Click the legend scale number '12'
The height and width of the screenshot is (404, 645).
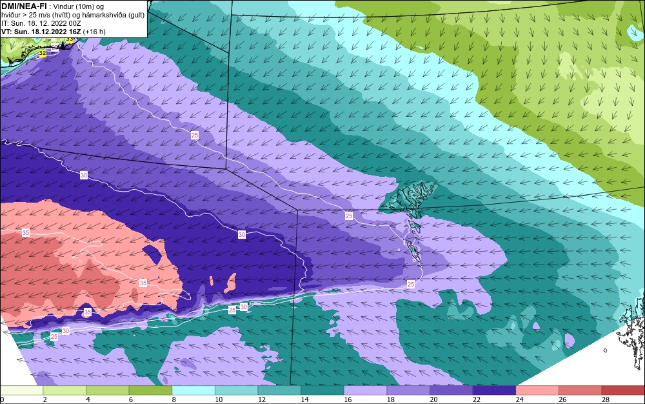262,399
